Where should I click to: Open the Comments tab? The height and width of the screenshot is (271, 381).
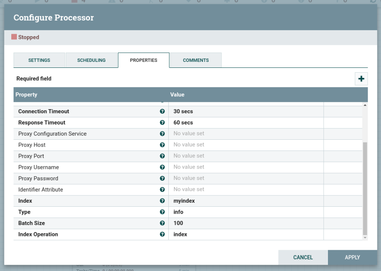(196, 60)
